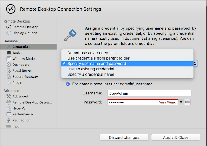Open Display Options icon in sidebar
207x146 pixels.
(9, 33)
